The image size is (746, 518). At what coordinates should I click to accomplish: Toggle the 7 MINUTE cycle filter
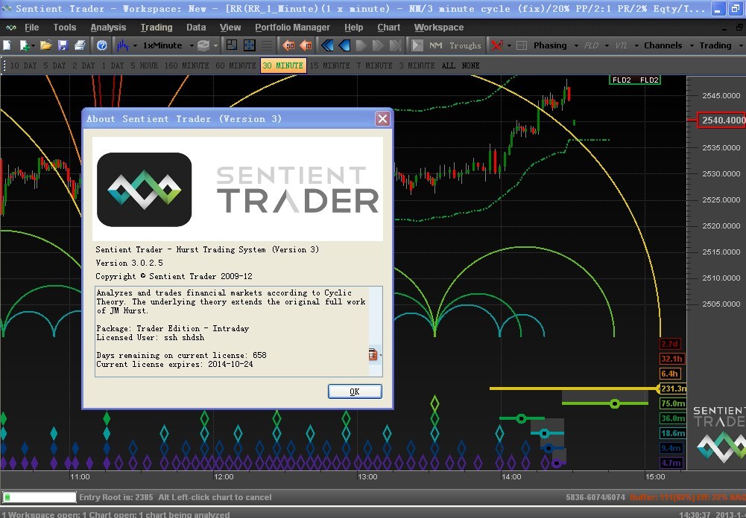[x=374, y=65]
